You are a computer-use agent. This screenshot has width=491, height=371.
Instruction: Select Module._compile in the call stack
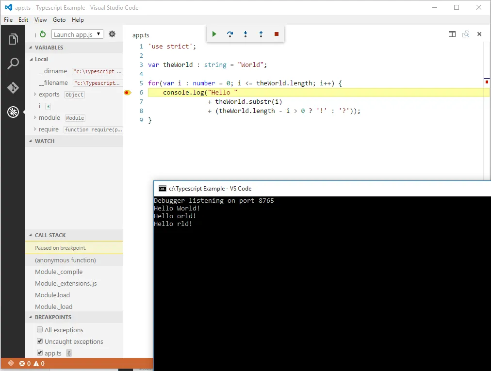pos(59,272)
